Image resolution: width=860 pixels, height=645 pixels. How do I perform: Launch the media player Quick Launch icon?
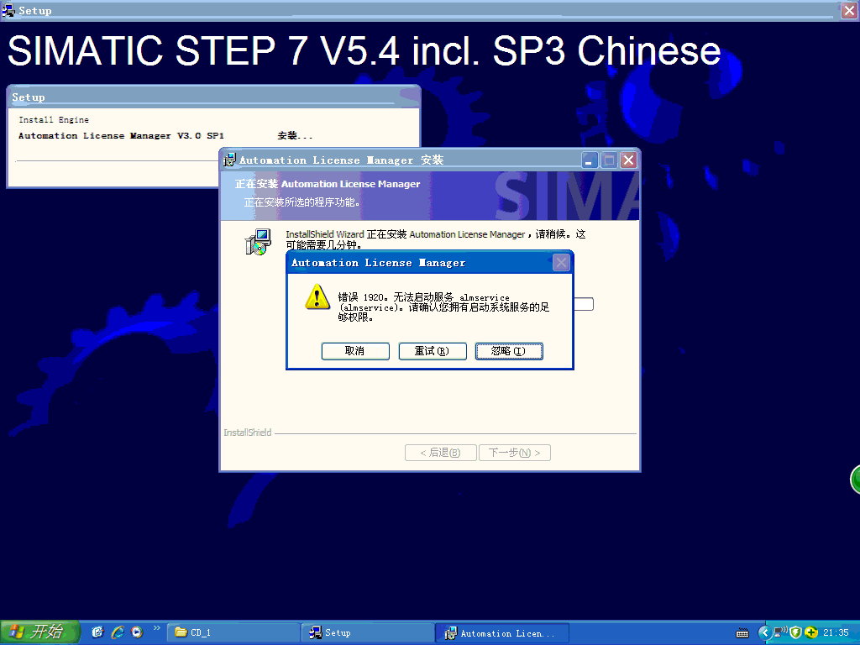(x=137, y=632)
